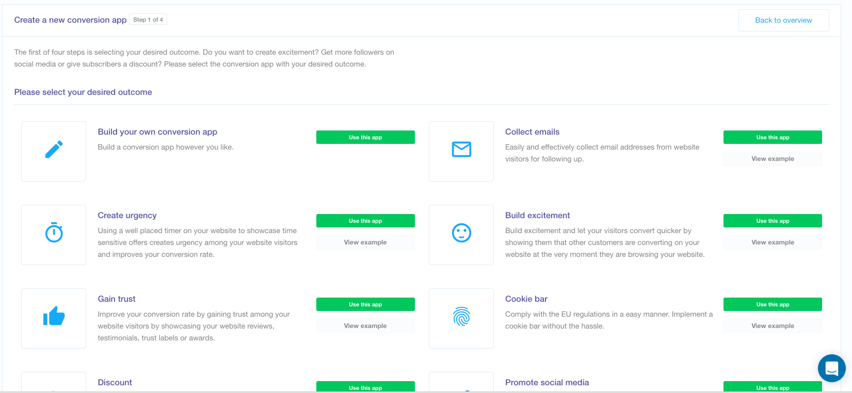The width and height of the screenshot is (852, 393).
Task: View example of Collect emails app
Action: point(773,159)
